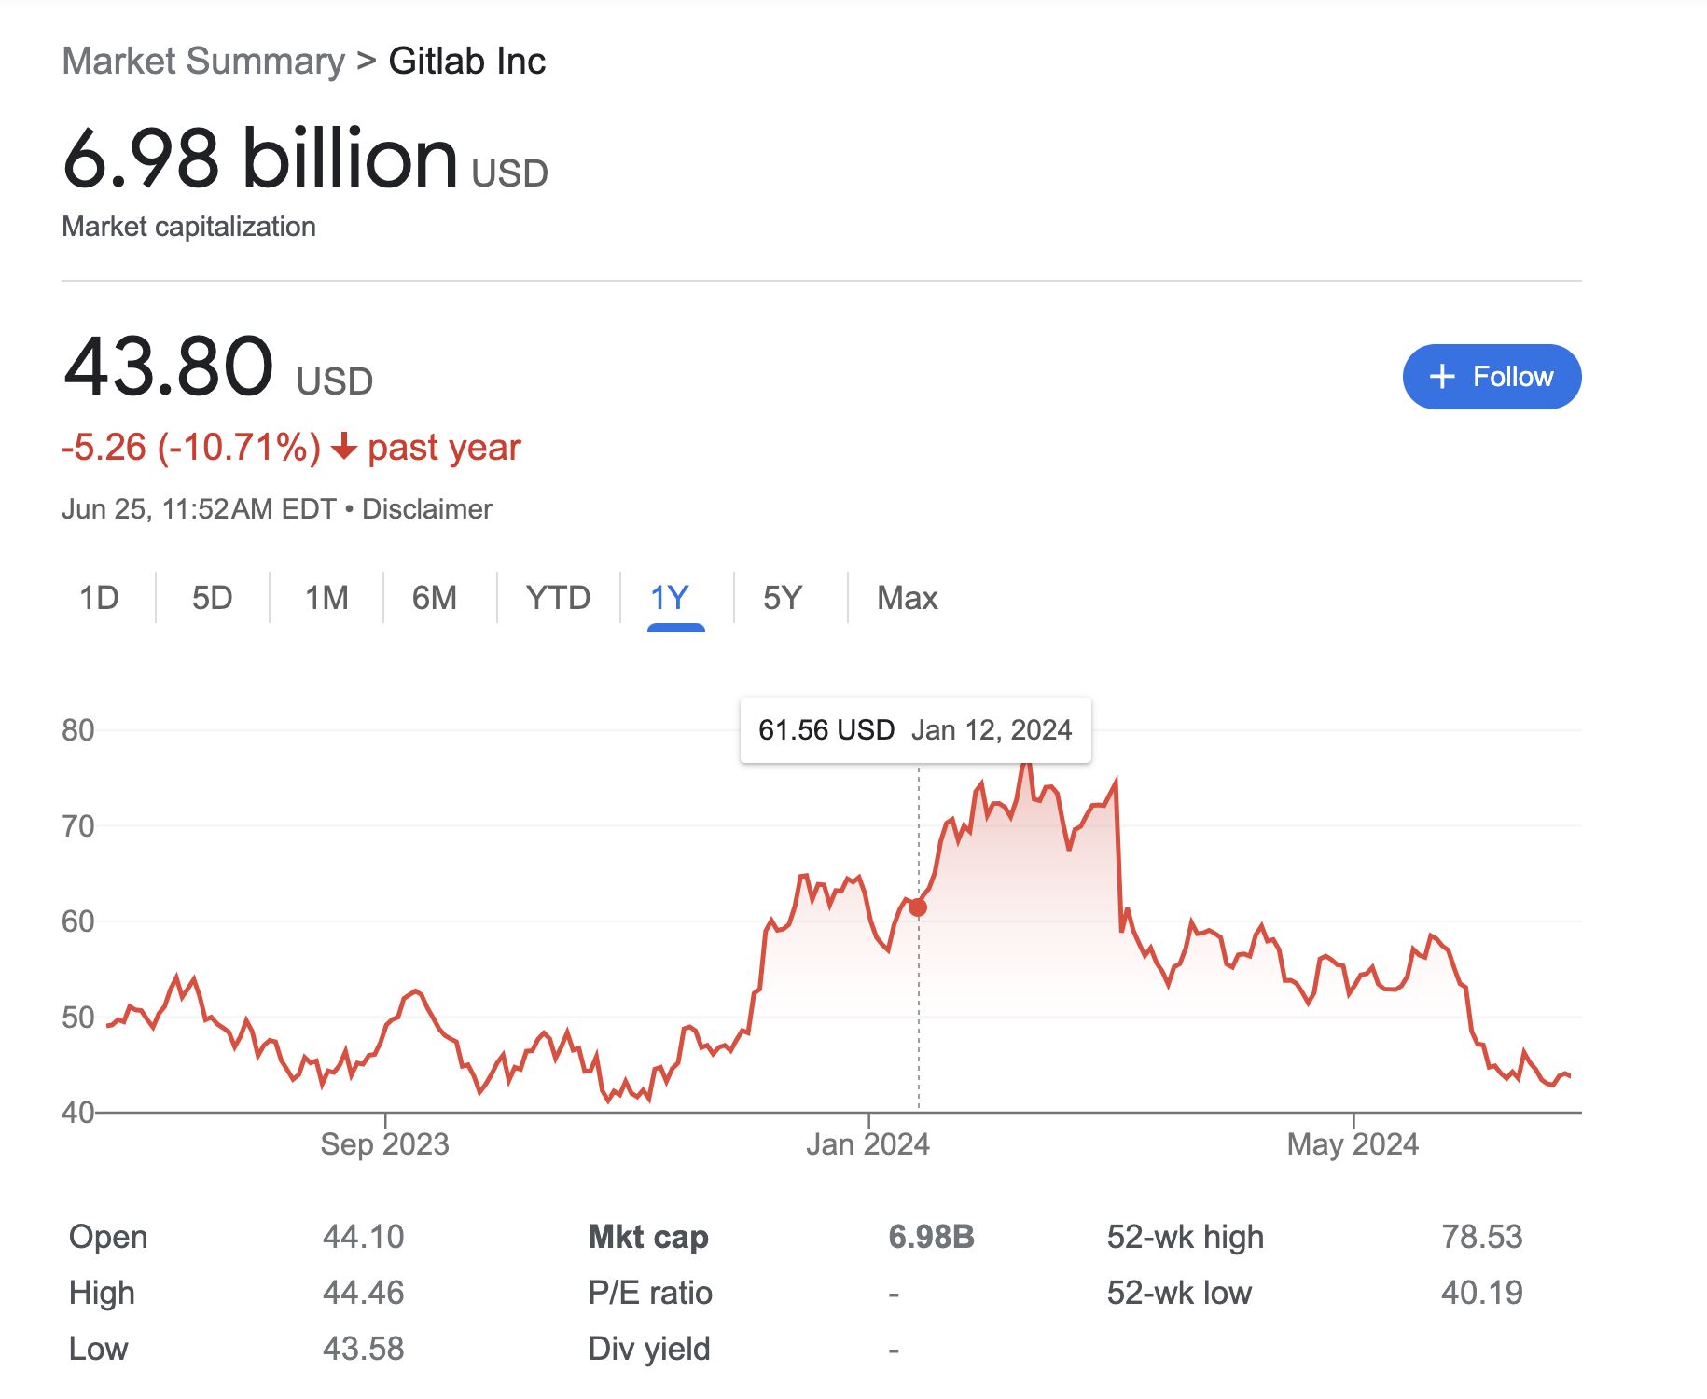1707x1399 pixels.
Task: Click the Open value 44.10
Action: [x=364, y=1237]
